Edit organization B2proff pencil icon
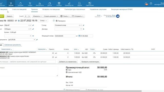Viewport: 164px width, 92px height. click(x=33, y=25)
